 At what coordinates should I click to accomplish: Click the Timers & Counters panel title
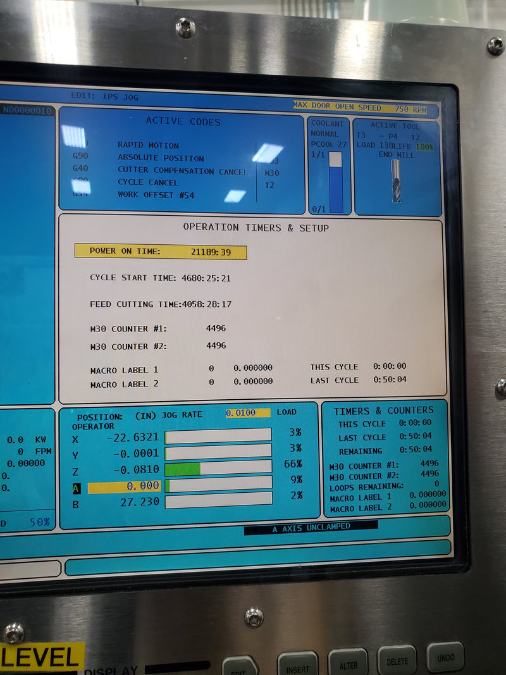[x=384, y=411]
